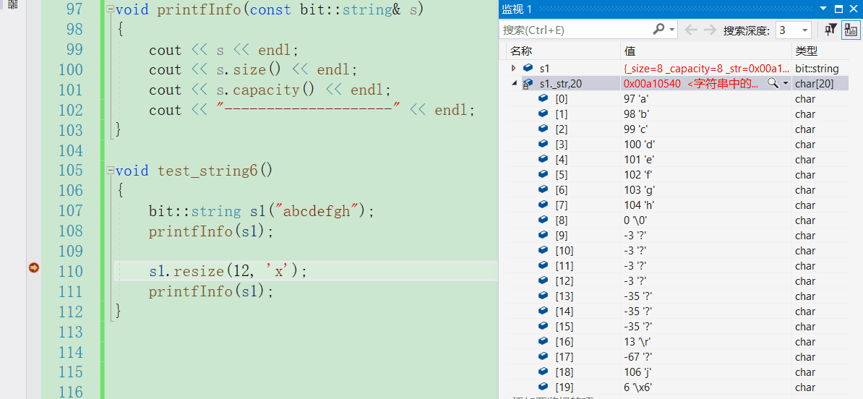
Task: Click the 名称 column header
Action: point(521,51)
